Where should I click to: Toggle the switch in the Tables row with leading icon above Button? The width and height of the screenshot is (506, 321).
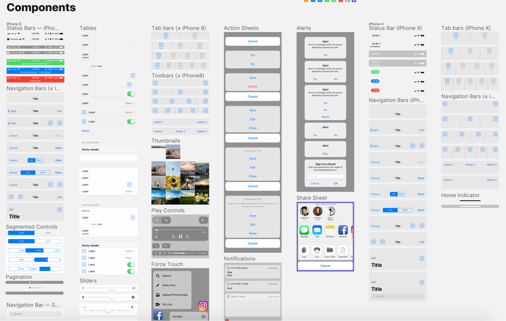point(131,122)
